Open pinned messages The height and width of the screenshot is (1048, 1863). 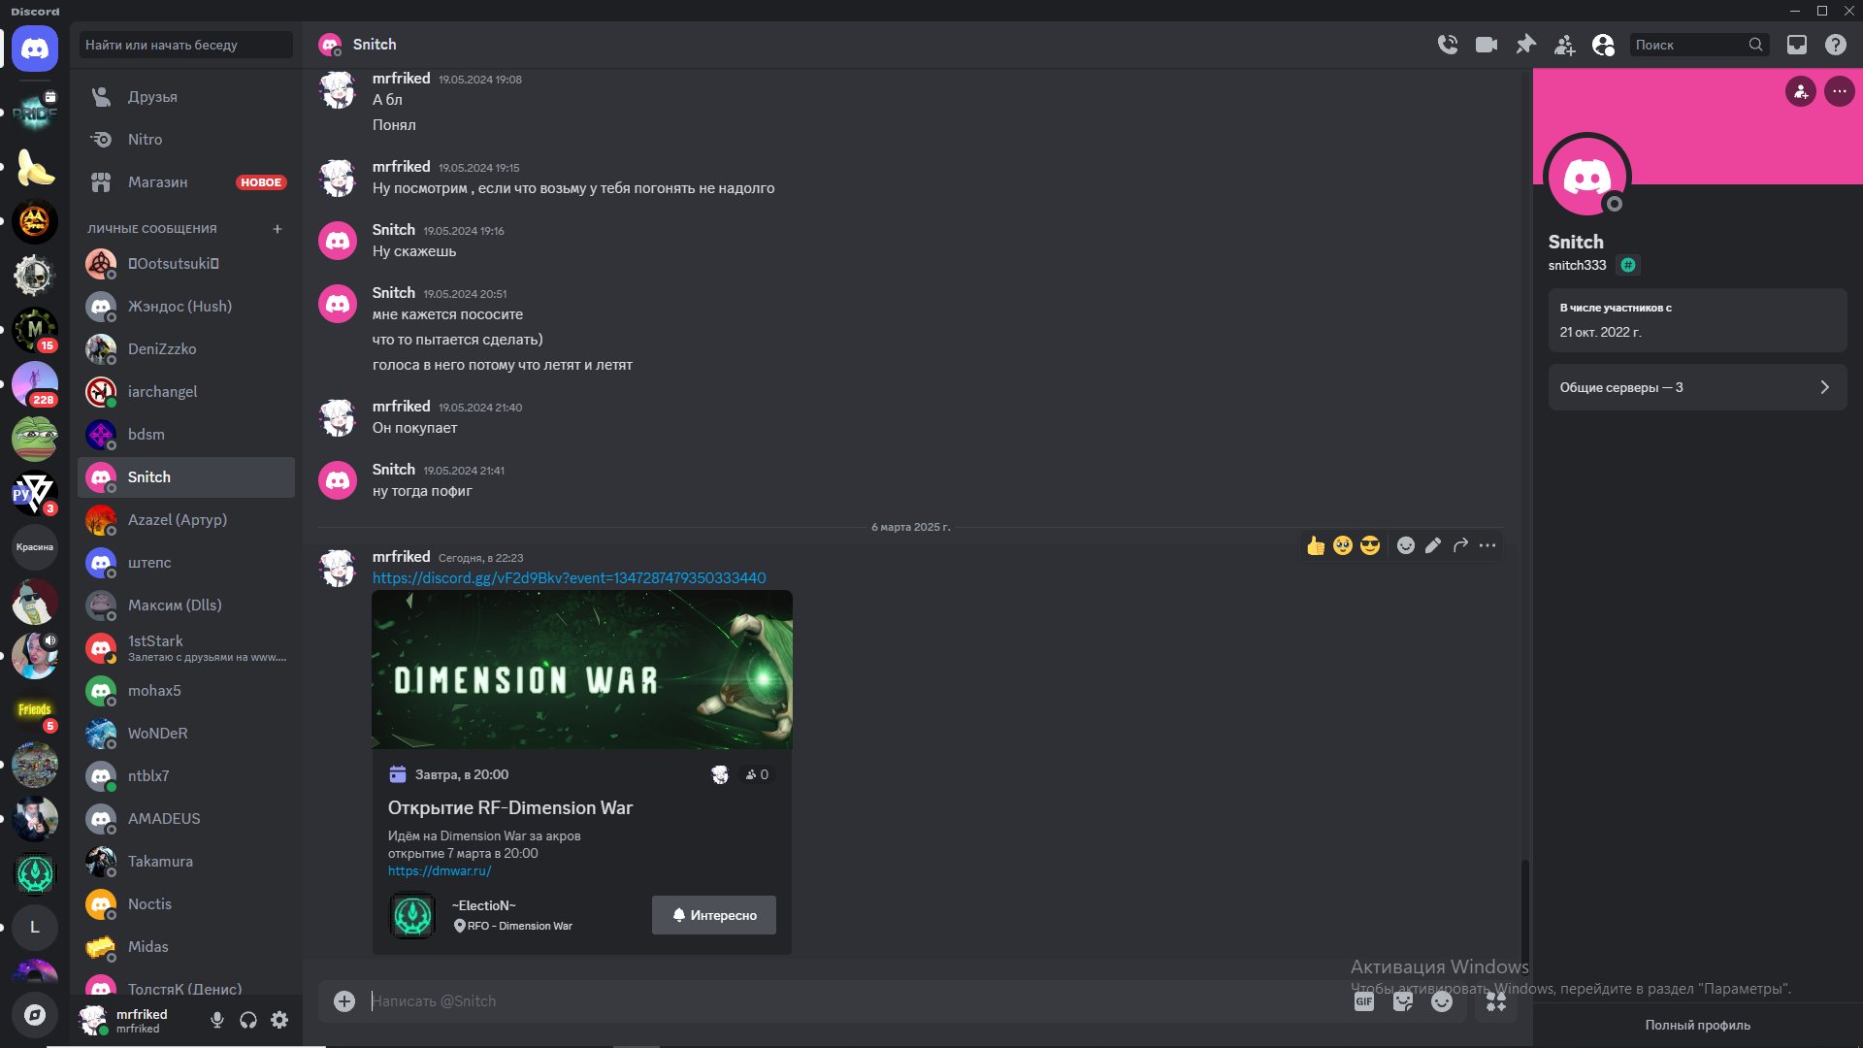pos(1526,45)
